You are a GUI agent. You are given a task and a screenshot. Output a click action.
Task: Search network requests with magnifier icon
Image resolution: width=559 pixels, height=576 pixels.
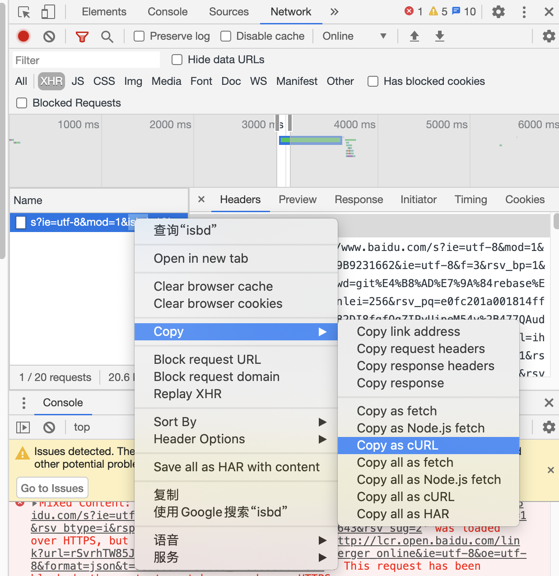[x=107, y=36]
